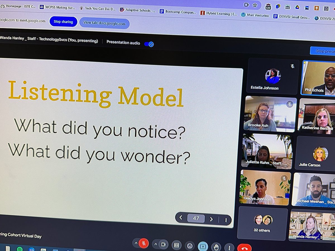Image resolution: width=335 pixels, height=251 pixels.
Task: Open the Bootcamp Compan... bookmark
Action: coord(178,12)
